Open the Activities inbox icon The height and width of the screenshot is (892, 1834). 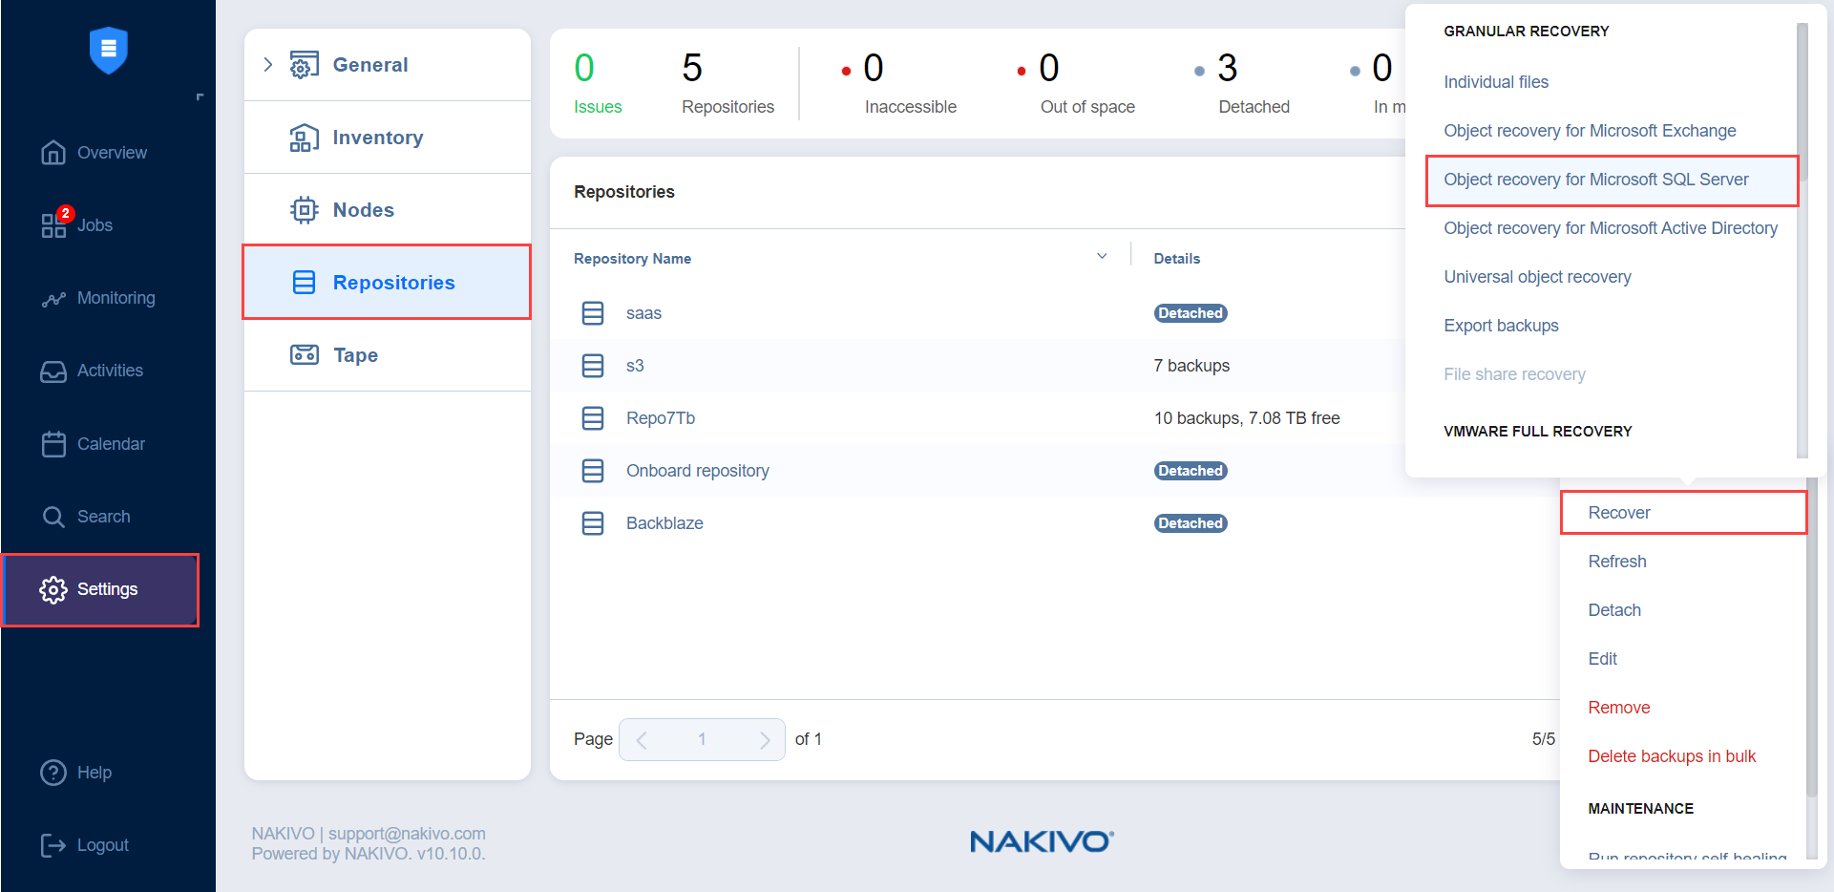click(53, 372)
